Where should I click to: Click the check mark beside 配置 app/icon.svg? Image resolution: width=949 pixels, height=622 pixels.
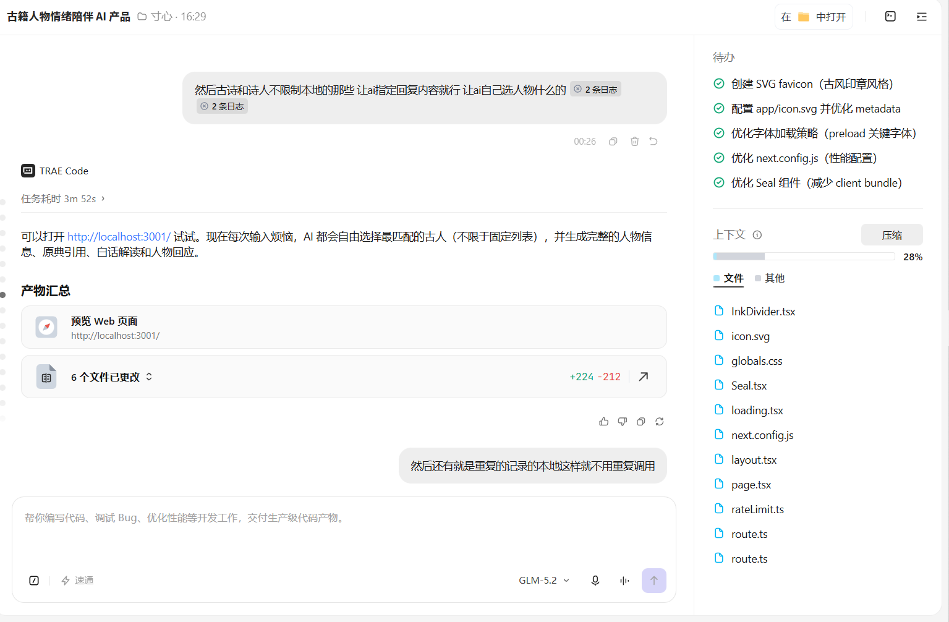point(719,108)
